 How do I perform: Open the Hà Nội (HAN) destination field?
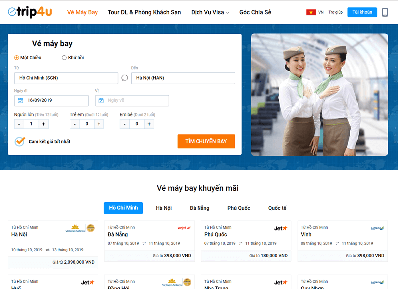tap(183, 78)
